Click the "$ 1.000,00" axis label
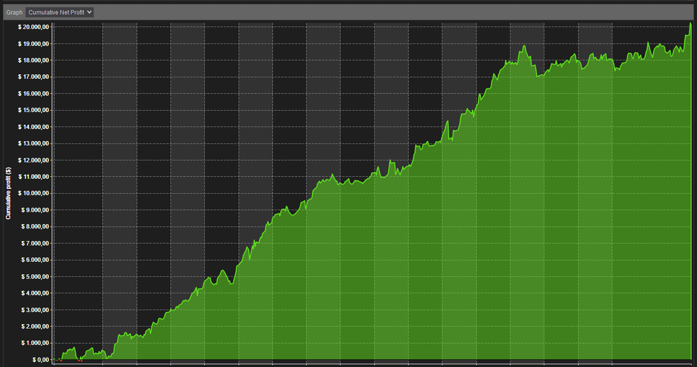This screenshot has width=697, height=367. pos(35,343)
